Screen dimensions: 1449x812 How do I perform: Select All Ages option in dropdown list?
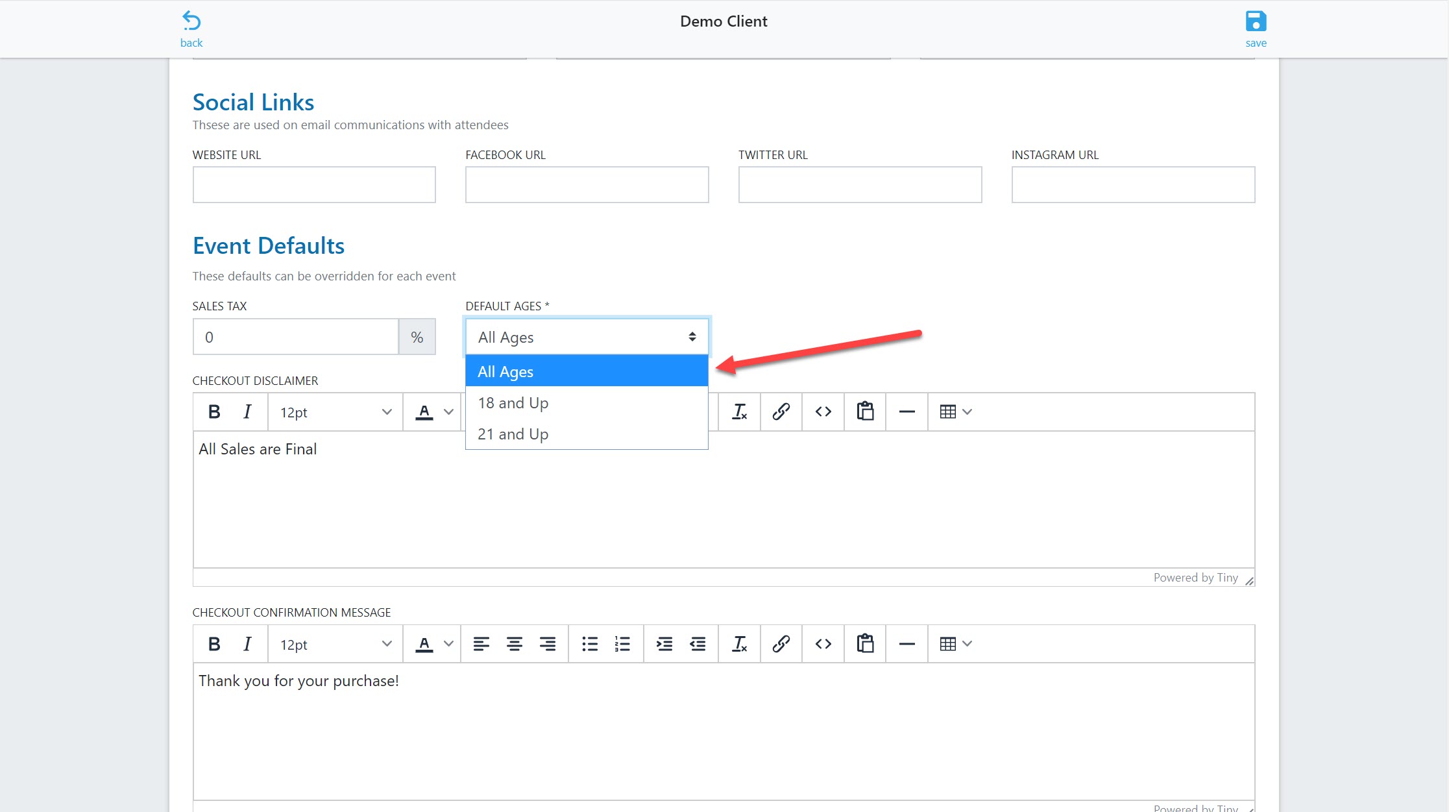587,371
